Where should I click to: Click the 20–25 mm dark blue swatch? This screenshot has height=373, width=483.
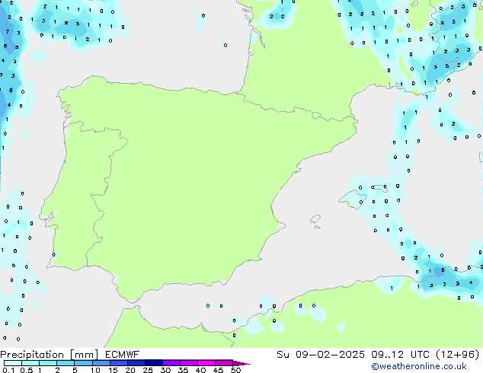pos(136,363)
